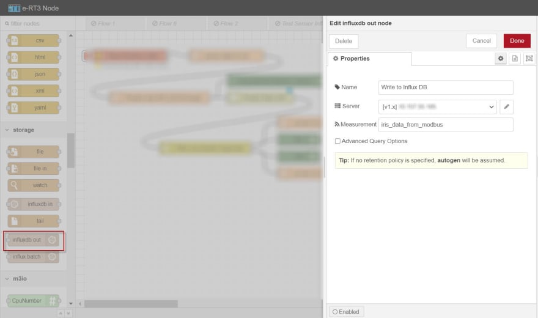This screenshot has height=318, width=538.
Task: Select the CpuNumber node
Action: tap(33, 301)
